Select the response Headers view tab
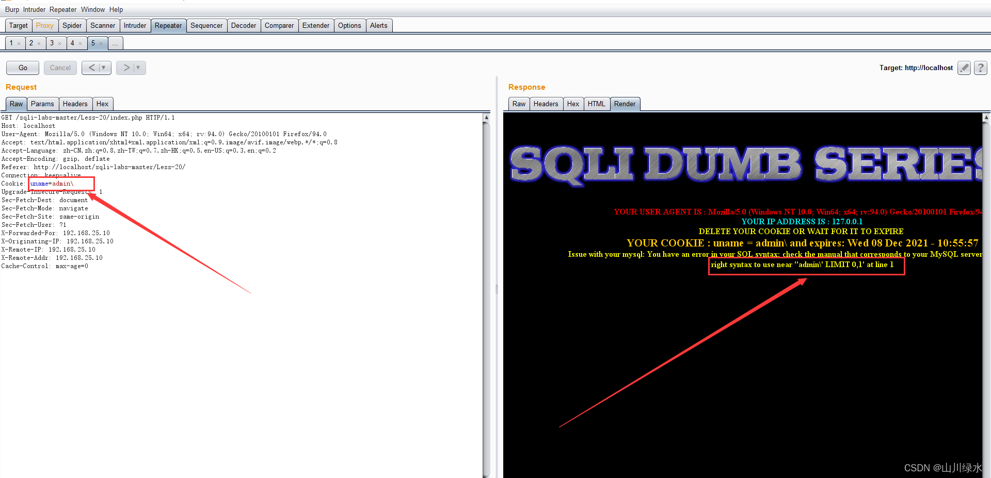 pyautogui.click(x=546, y=104)
